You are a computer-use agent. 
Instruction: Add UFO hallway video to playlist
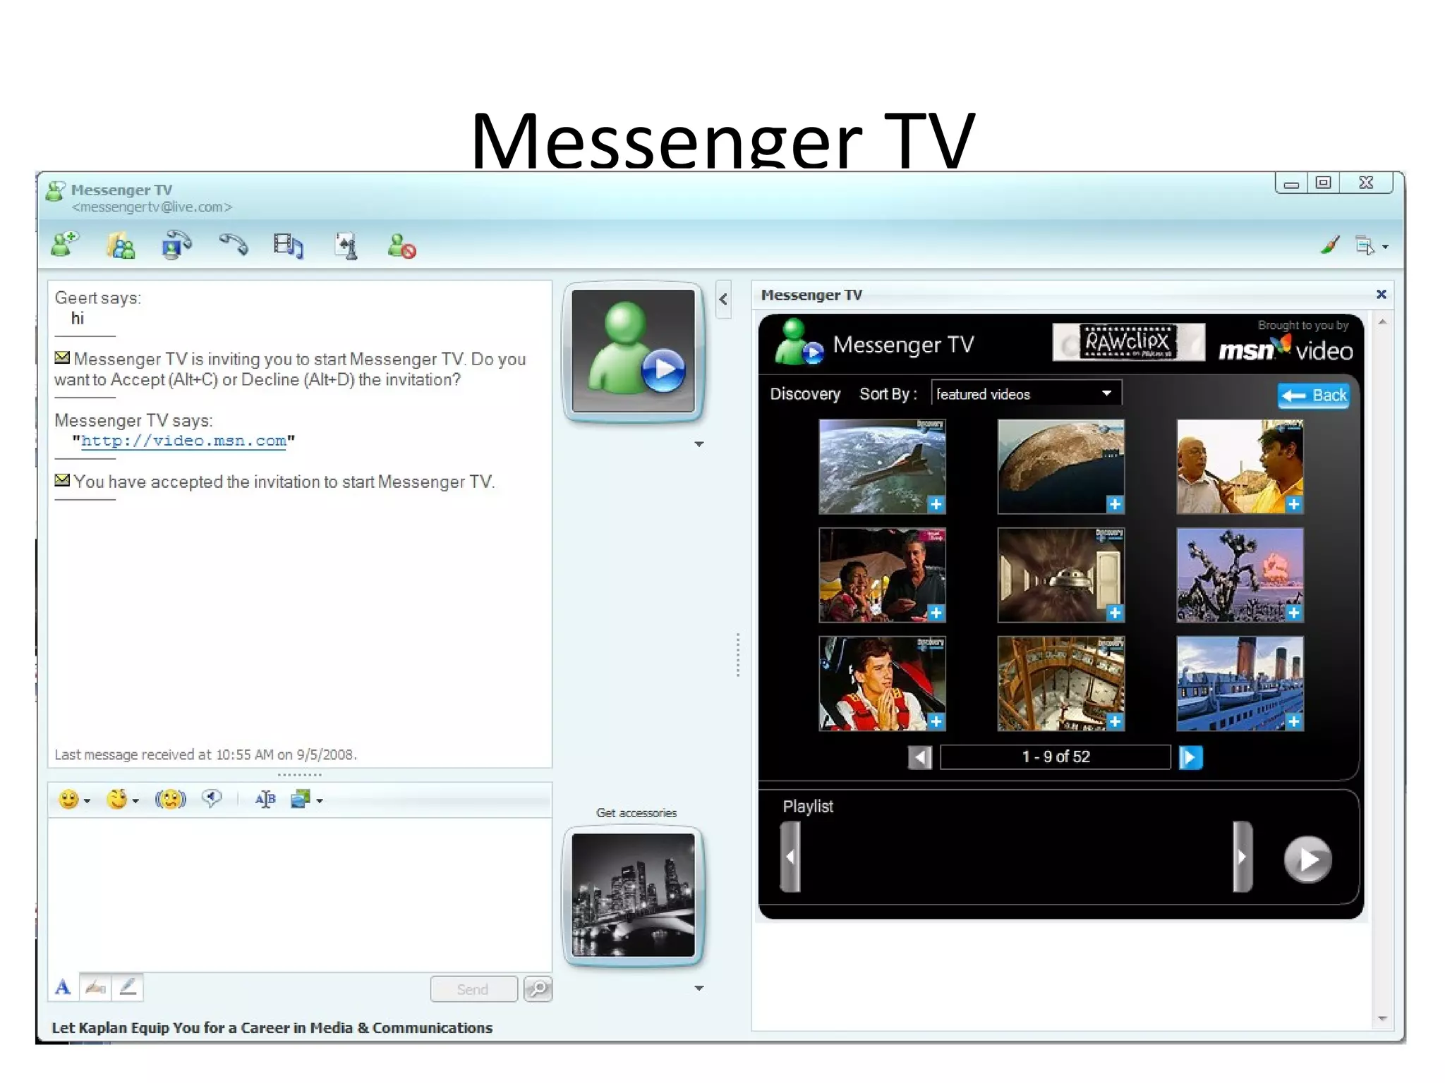1115,613
